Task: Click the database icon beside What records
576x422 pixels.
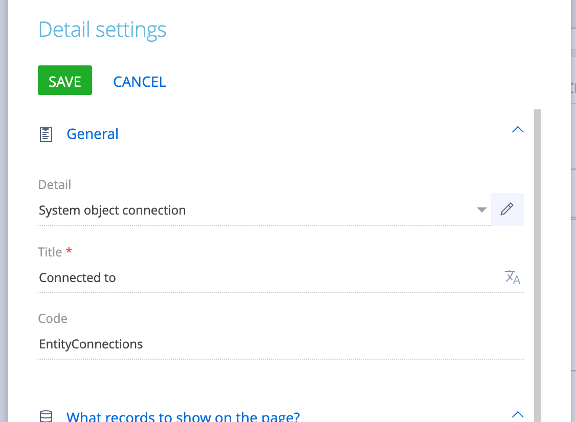Action: click(46, 416)
